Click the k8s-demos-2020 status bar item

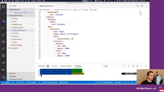pyautogui.click(x=50, y=82)
